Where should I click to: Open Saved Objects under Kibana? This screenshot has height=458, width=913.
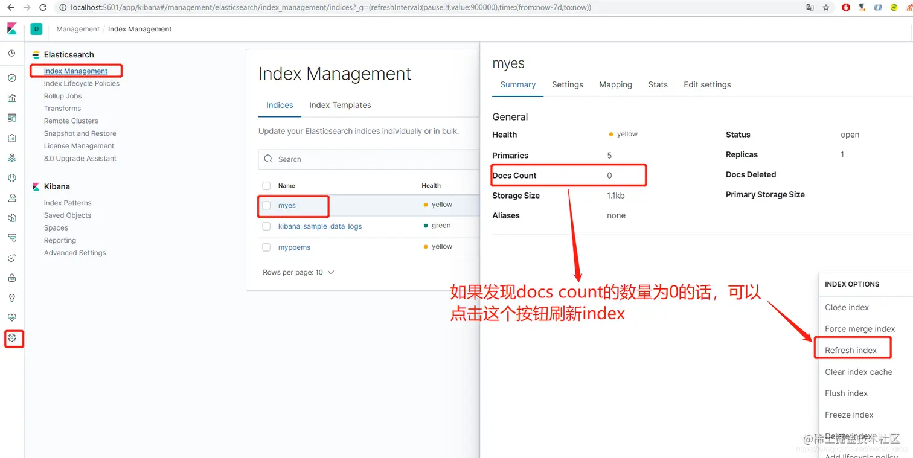click(68, 215)
